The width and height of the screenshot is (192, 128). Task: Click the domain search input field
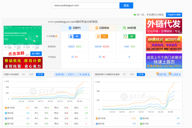click(x=86, y=5)
